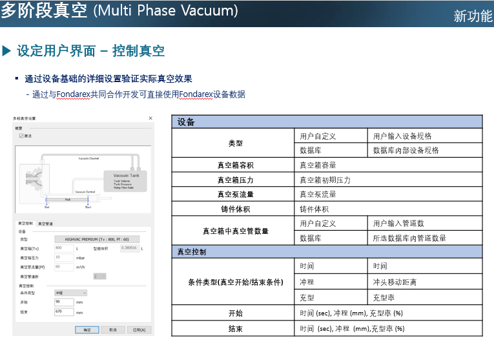Click the HIGHVAC PREMIUM type button

[x=96, y=239]
